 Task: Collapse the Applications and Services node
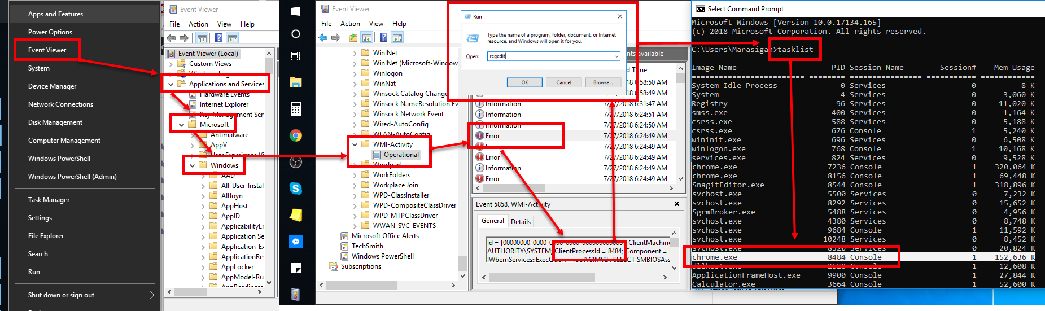(x=171, y=84)
